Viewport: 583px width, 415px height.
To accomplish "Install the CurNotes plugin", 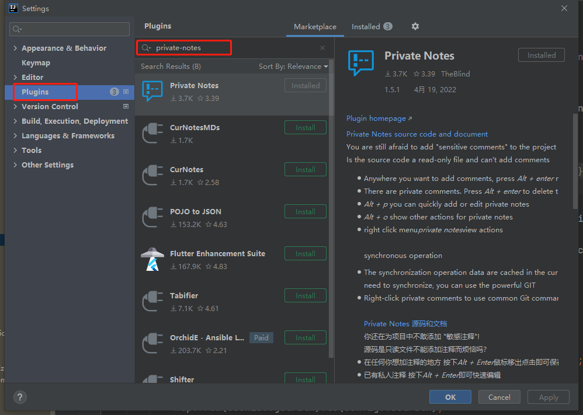I will [x=306, y=169].
